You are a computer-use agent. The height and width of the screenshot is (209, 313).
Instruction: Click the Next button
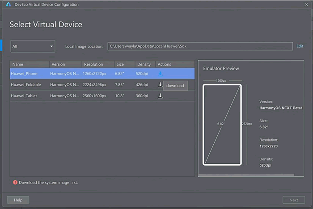tap(294, 200)
